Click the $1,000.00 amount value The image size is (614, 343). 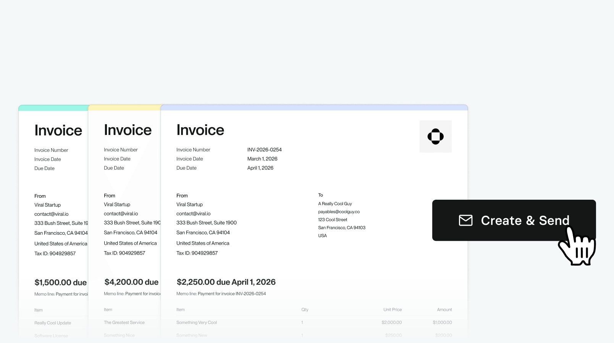[442, 322]
